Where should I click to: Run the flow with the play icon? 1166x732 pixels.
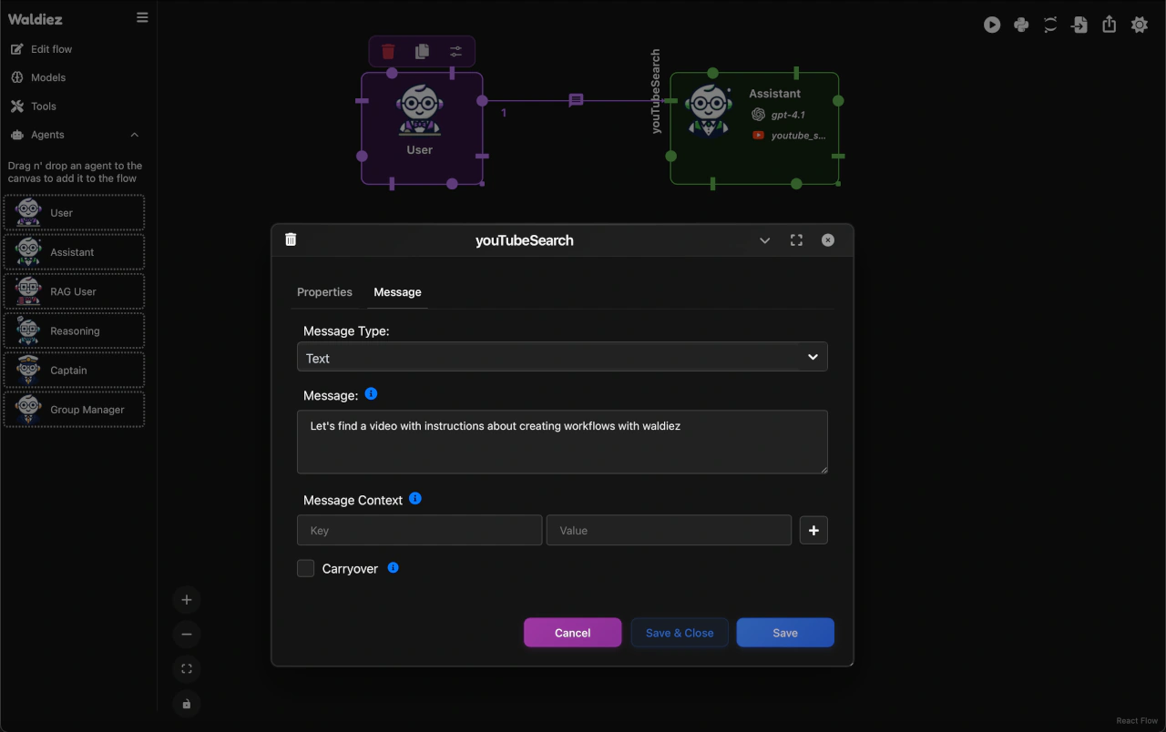pos(992,25)
